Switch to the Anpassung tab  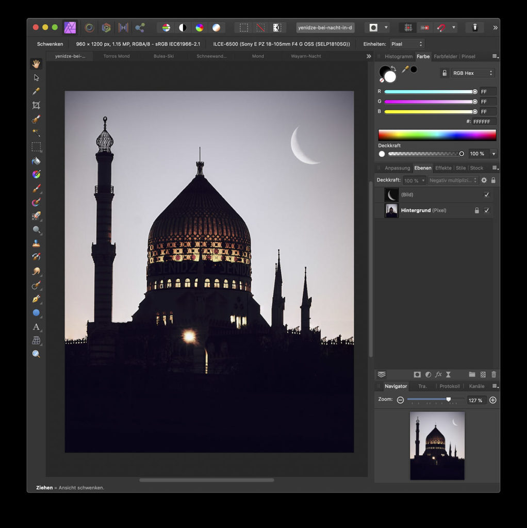pyautogui.click(x=398, y=168)
